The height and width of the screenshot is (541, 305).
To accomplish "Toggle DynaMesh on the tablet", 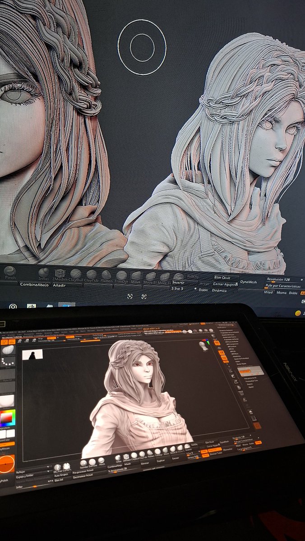I will pos(224,442).
